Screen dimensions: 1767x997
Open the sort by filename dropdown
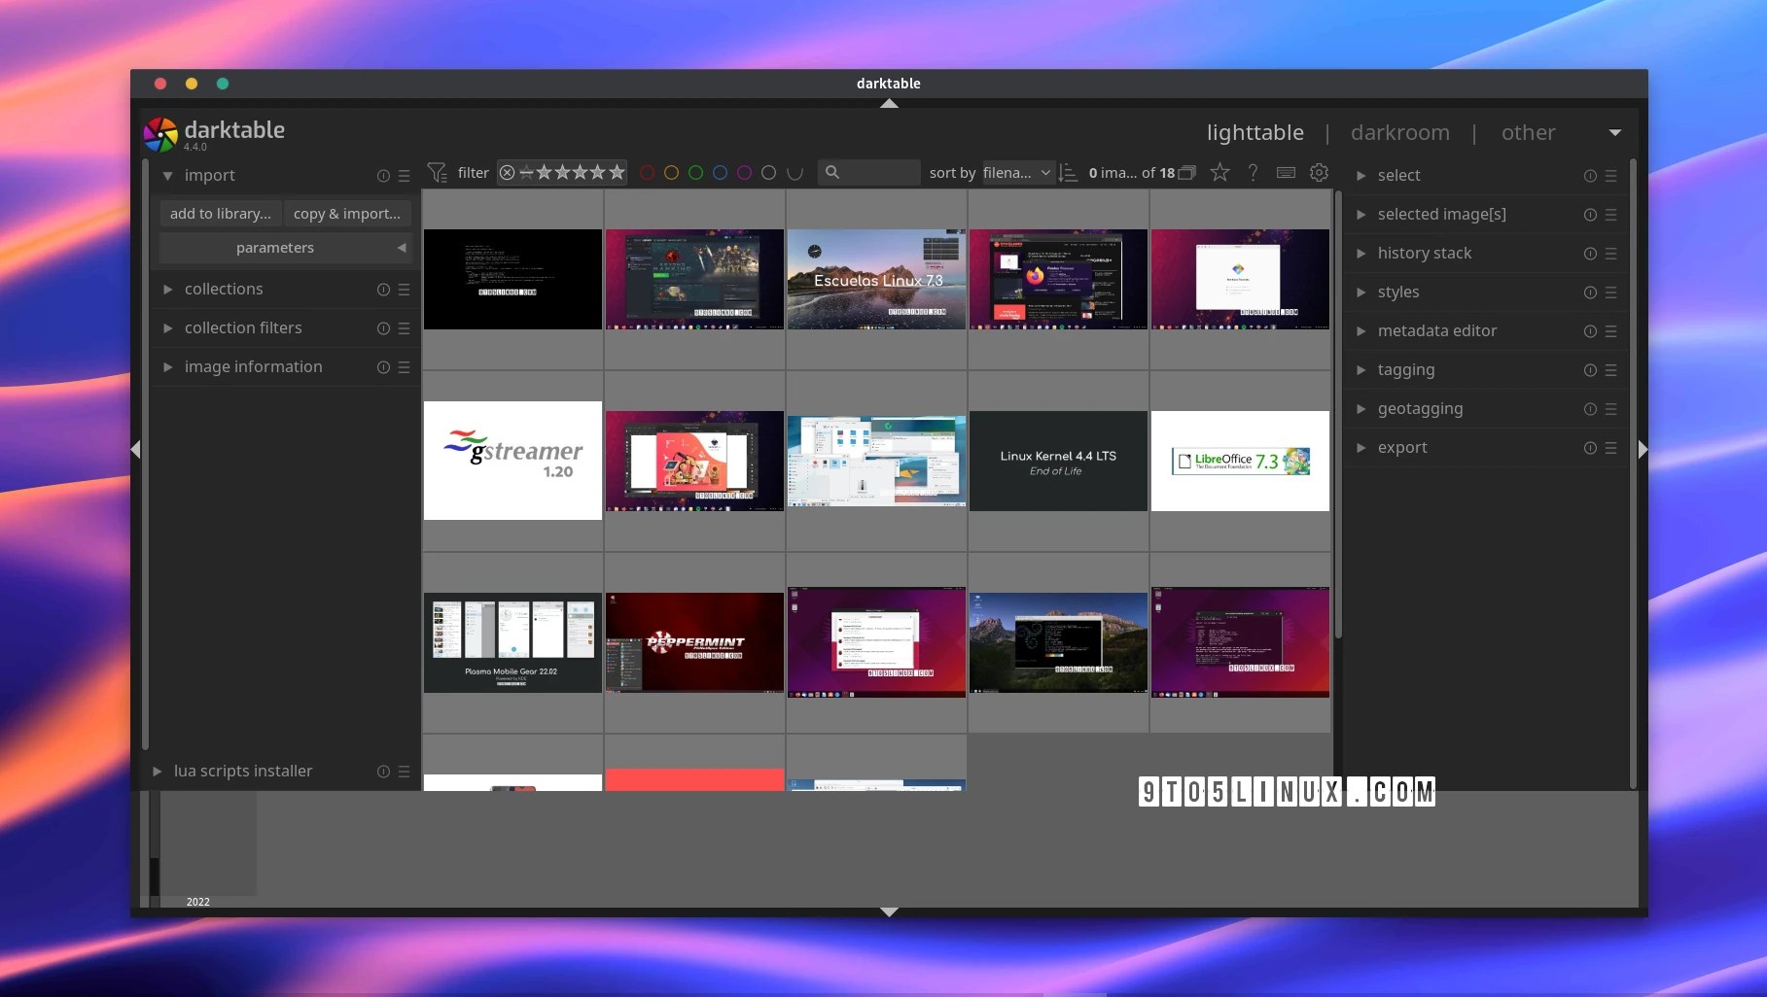coord(1017,173)
